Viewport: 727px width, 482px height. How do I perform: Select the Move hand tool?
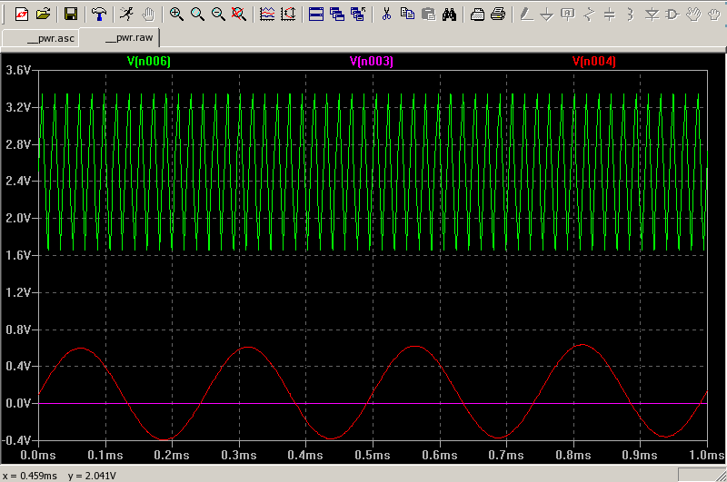click(x=693, y=14)
